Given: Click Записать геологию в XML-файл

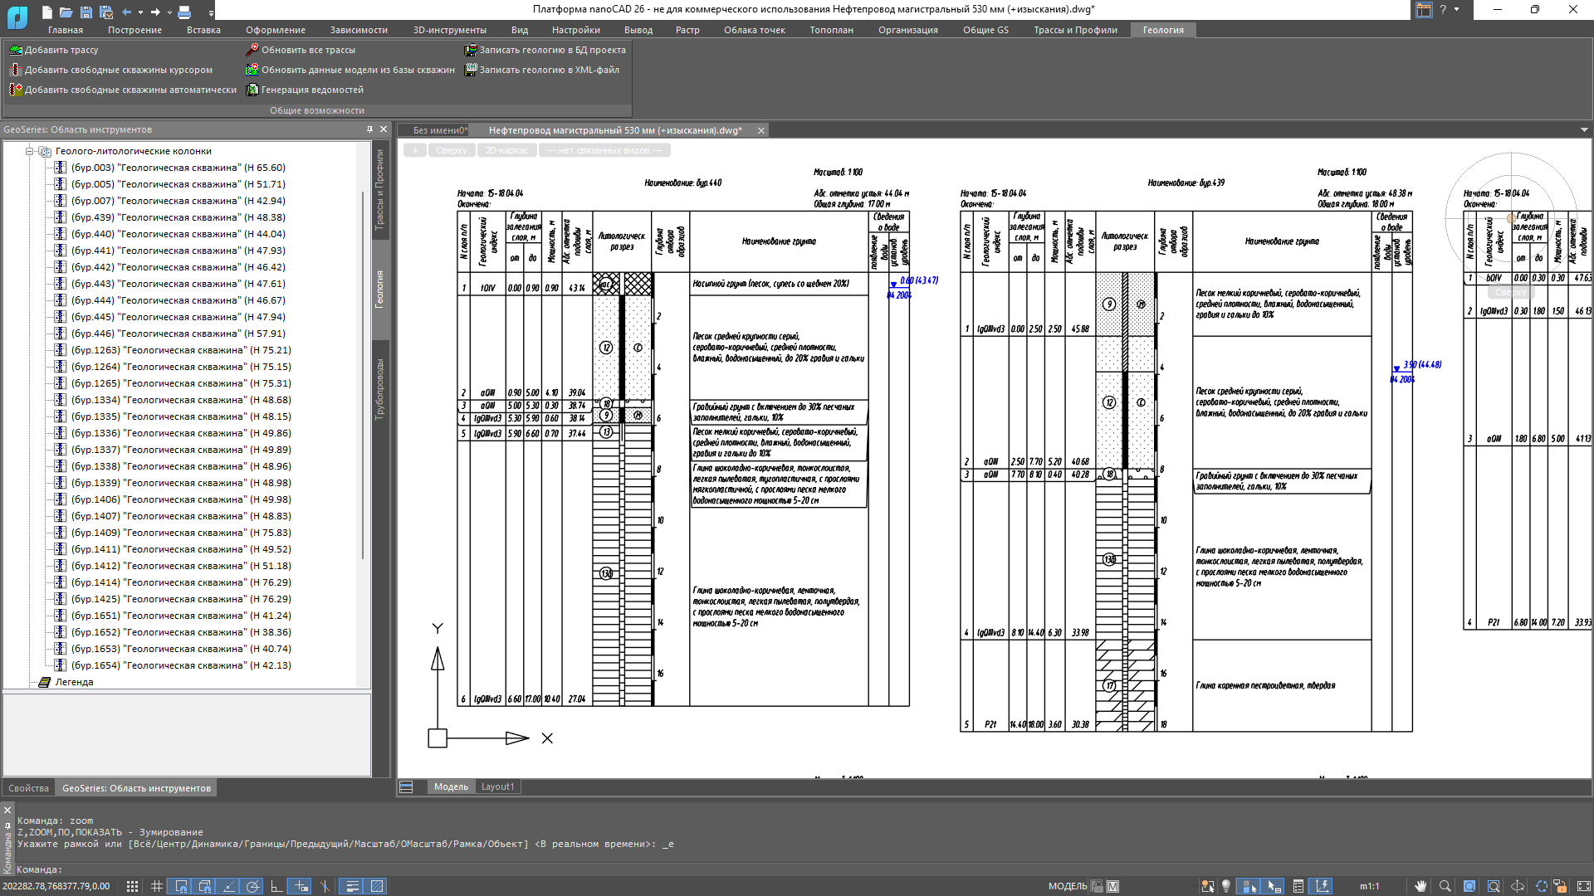Looking at the screenshot, I should [x=542, y=70].
